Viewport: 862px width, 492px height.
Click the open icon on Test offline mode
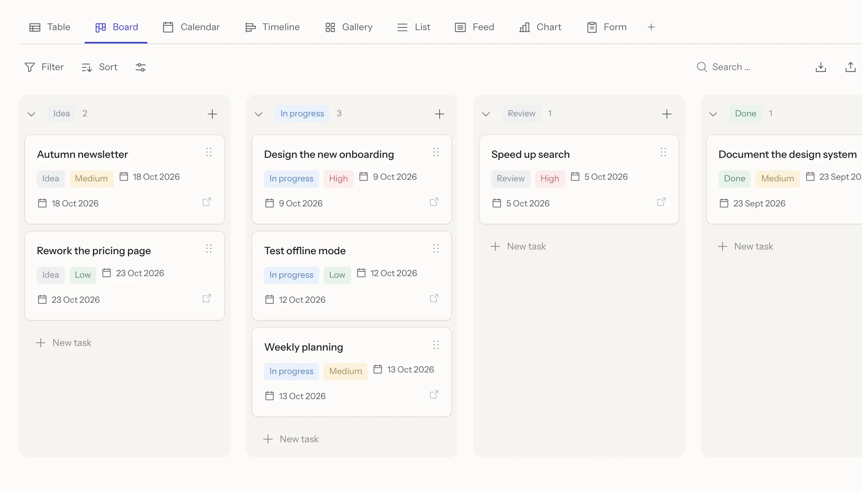tap(434, 298)
